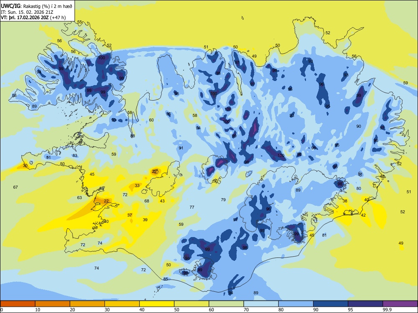The image size is (418, 313).
Task: Click the dark blue 90–95 legend swatch
Action: 331,304
